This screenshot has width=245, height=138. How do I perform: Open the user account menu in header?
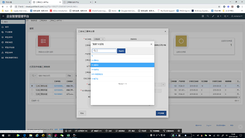(237, 16)
